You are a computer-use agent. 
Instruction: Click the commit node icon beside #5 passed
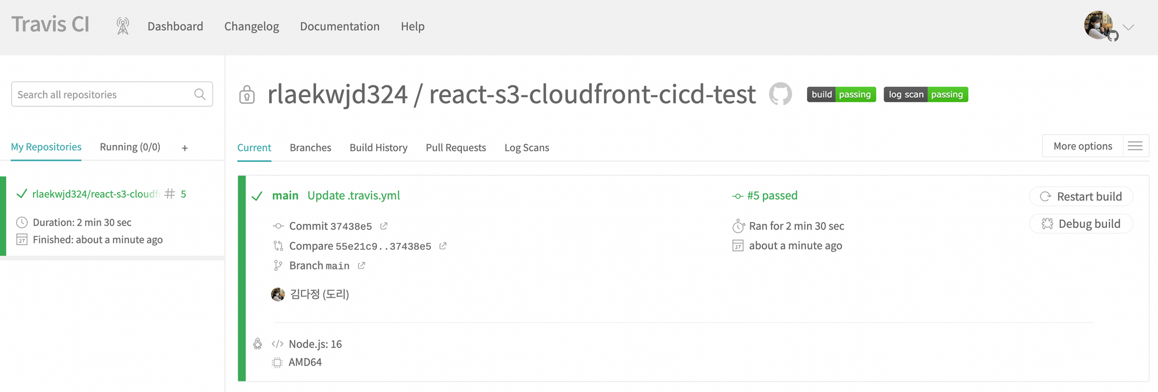tap(738, 197)
